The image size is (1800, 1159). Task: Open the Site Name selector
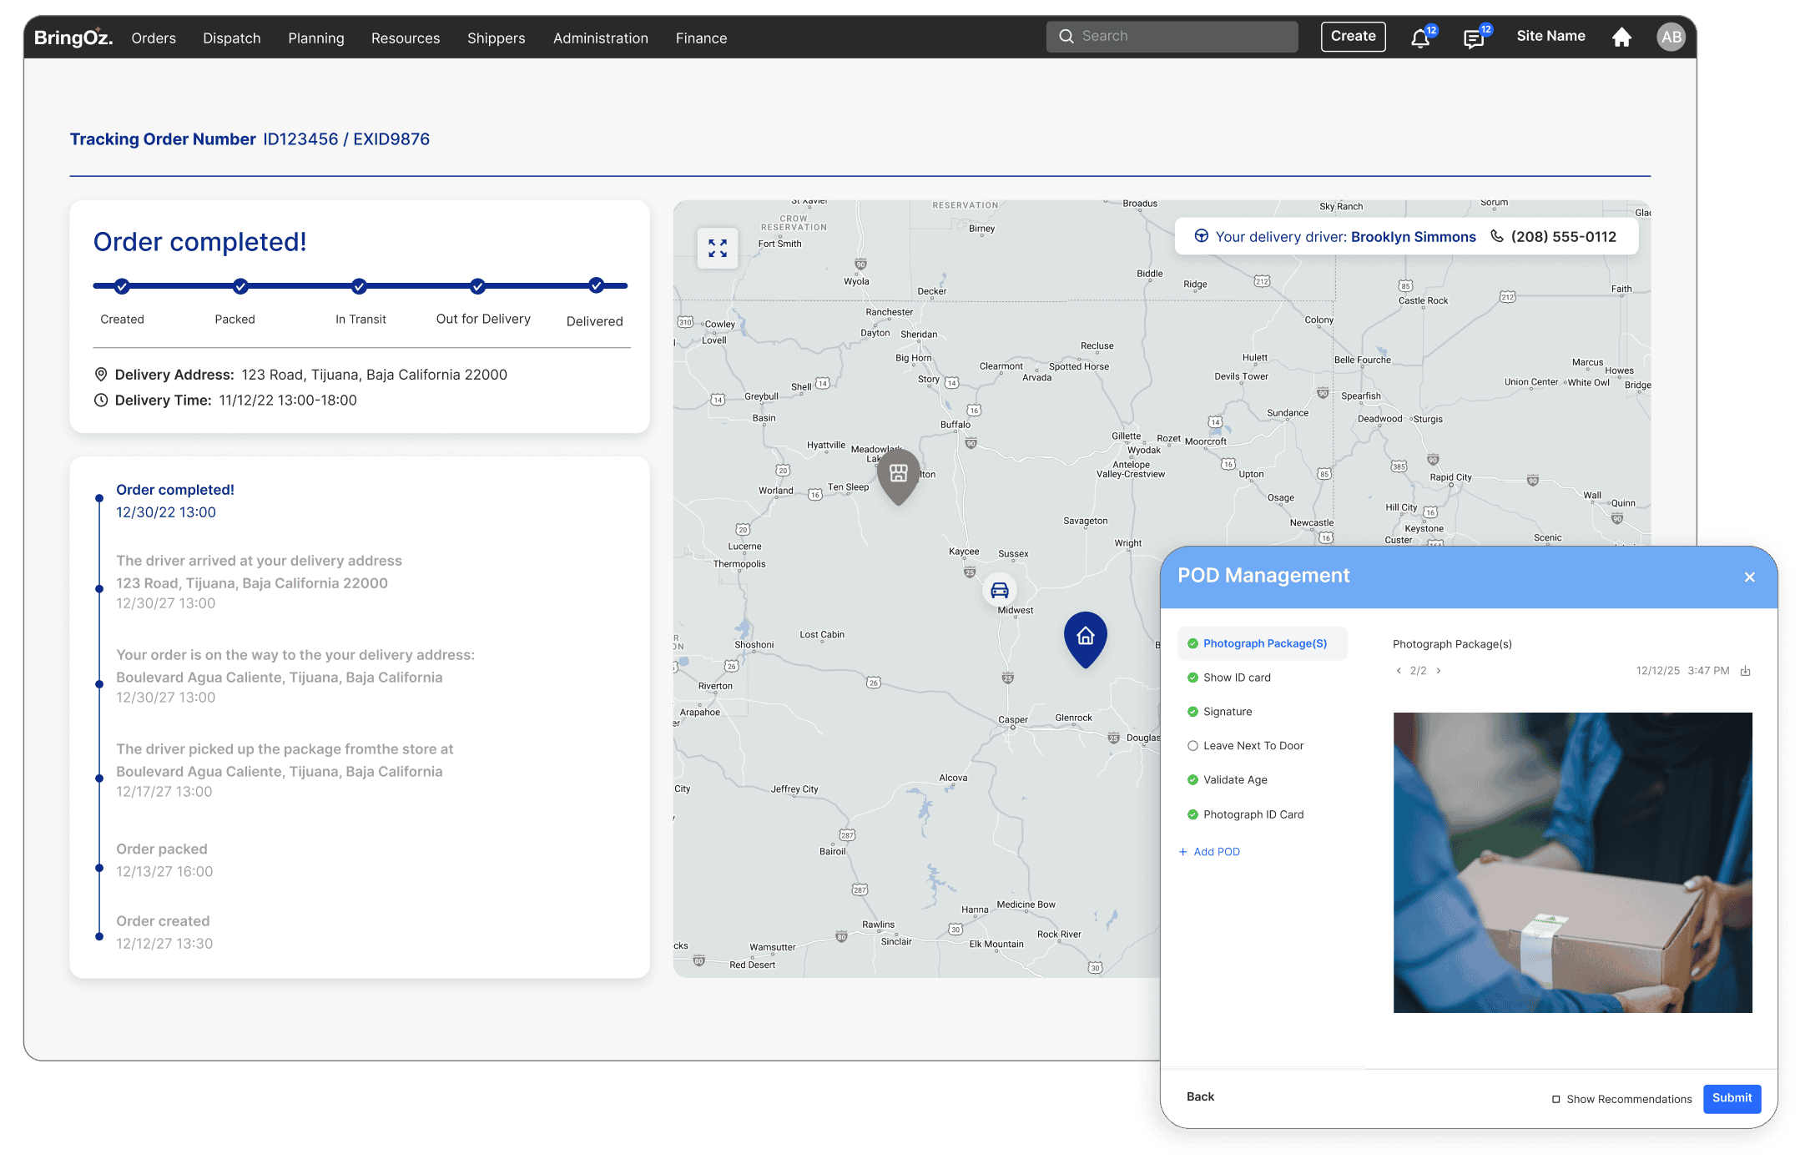click(x=1550, y=36)
